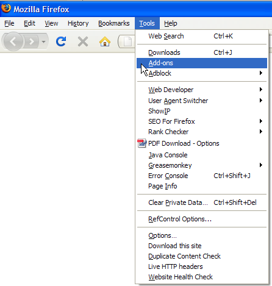Click the page icon in the address bar
This screenshot has height=286, width=272.
coord(128,41)
